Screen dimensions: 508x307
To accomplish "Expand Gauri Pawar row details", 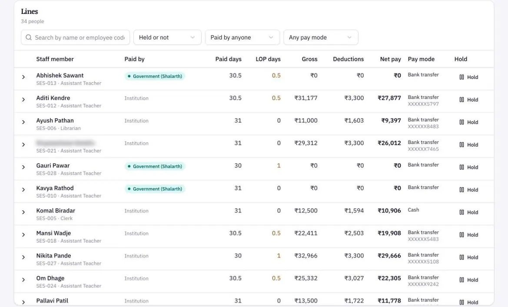I will 23,167.
